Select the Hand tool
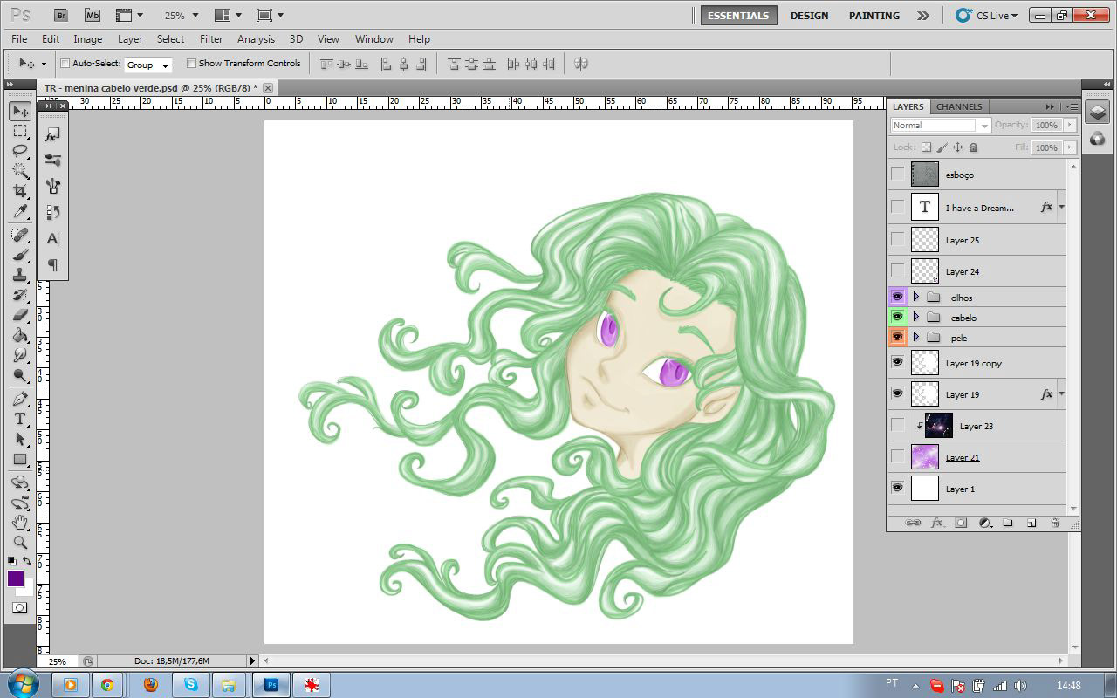 click(x=20, y=522)
